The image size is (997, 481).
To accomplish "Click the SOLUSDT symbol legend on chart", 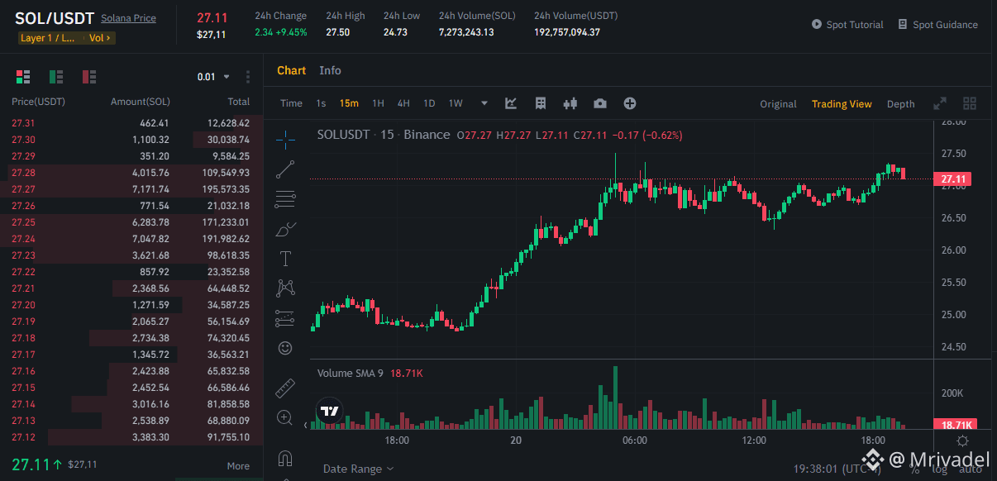I will tap(384, 135).
